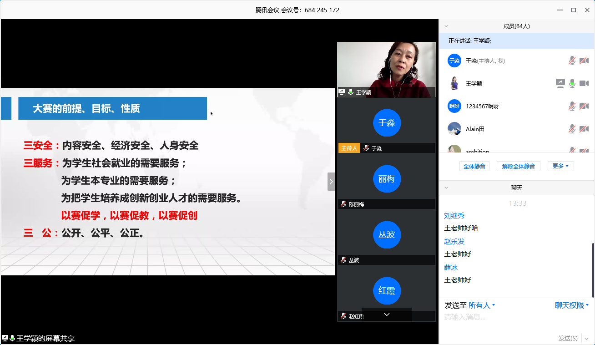Click the 解除全体静音 button
This screenshot has width=595, height=345.
pos(518,166)
